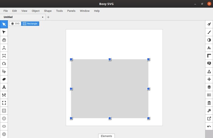Activate the Pan hand tool
The image size is (213, 138).
tap(4, 40)
